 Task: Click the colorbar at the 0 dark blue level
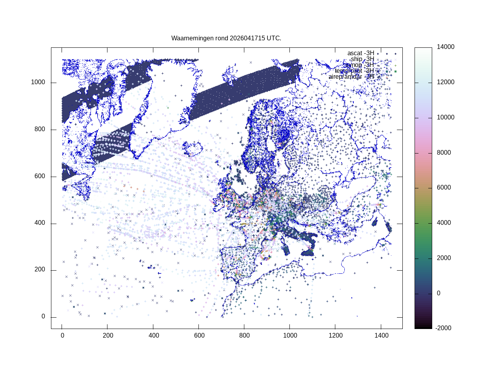[x=423, y=293]
